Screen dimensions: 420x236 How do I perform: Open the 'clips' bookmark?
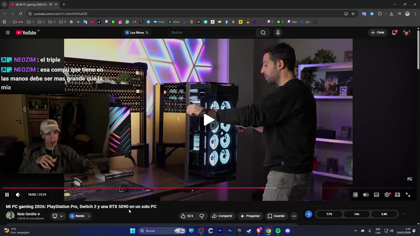pos(292,22)
